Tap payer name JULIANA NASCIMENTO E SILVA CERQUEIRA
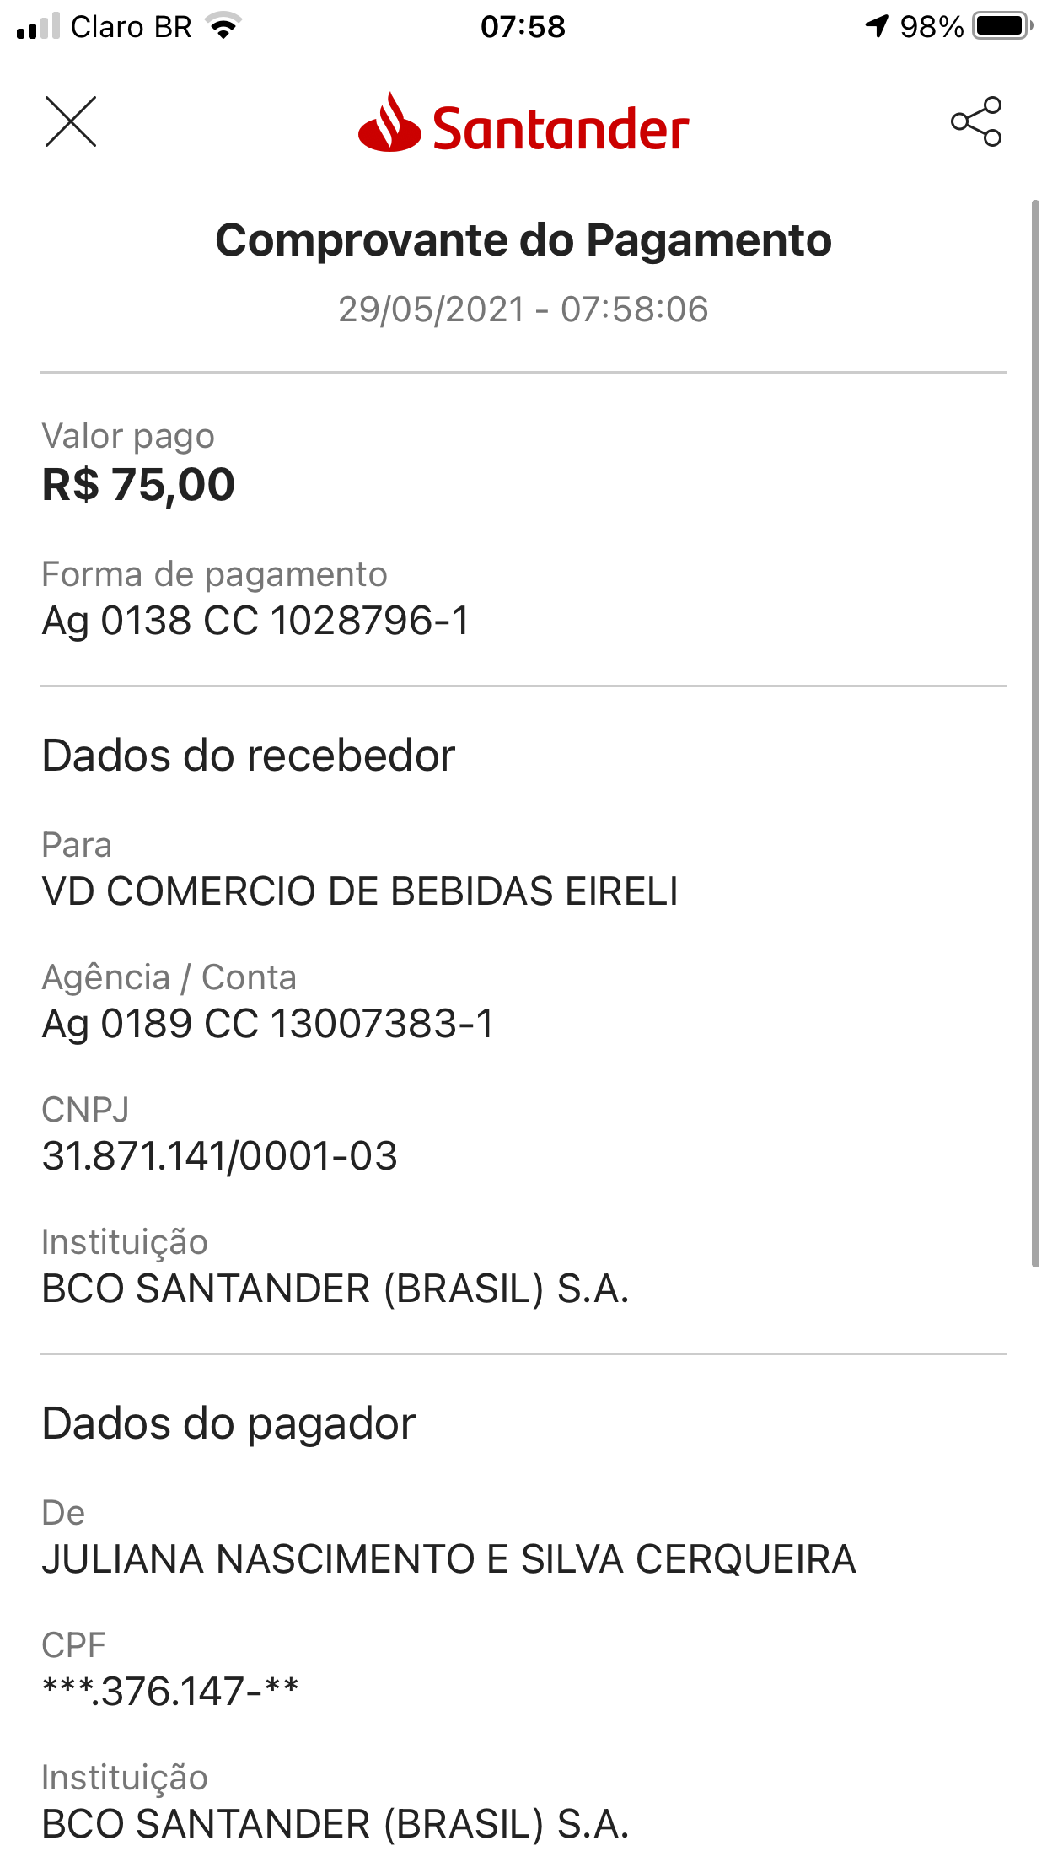 point(448,1559)
